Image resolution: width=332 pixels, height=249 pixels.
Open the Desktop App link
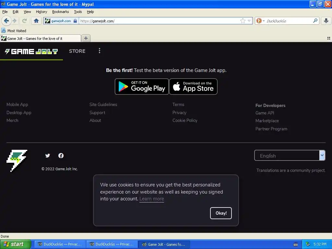[x=19, y=113]
